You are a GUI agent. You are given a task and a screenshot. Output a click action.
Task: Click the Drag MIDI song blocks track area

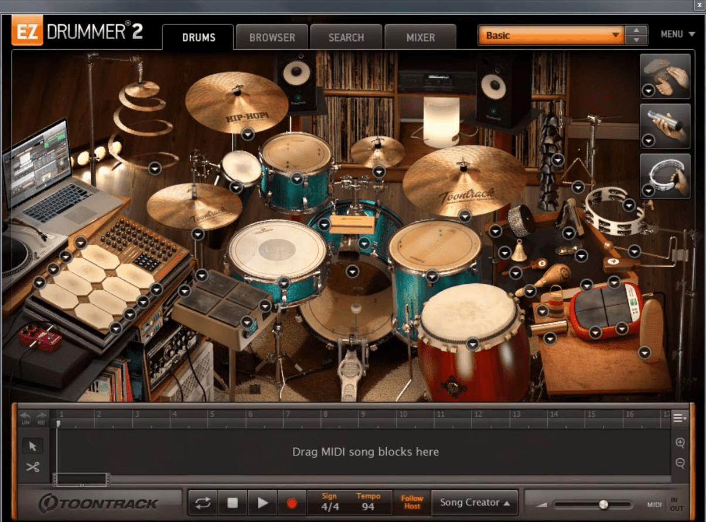click(365, 452)
